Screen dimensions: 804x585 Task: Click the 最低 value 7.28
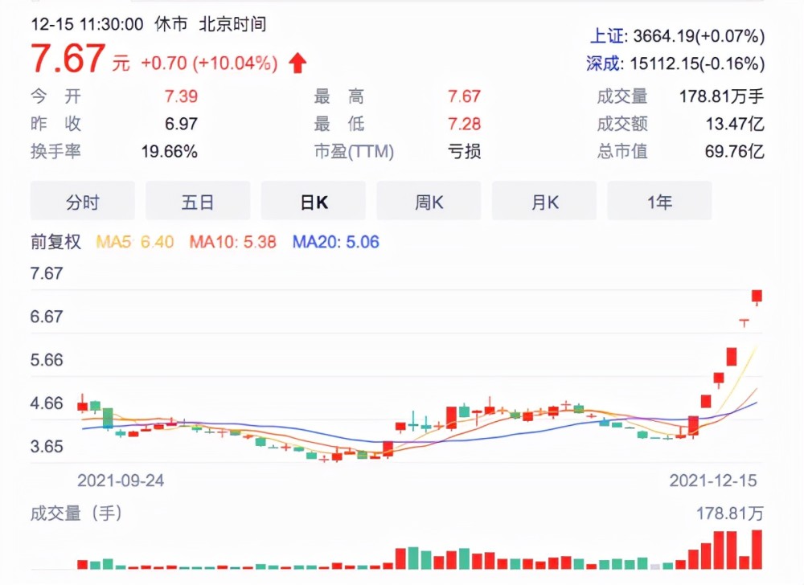465,124
